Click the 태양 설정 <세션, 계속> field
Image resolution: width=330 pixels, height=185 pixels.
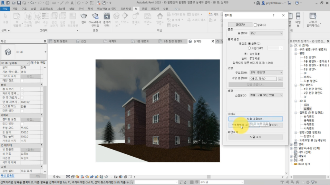tap(263, 79)
